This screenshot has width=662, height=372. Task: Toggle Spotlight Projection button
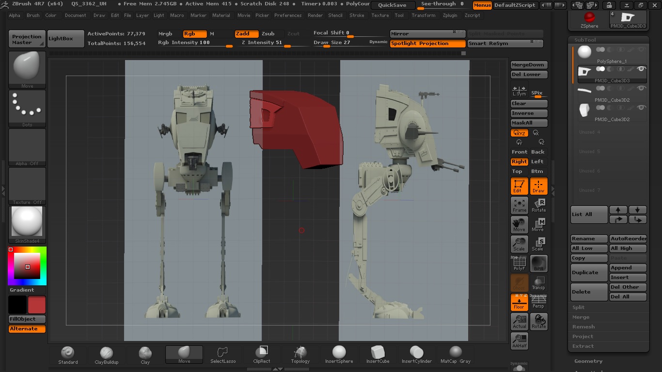pos(428,44)
